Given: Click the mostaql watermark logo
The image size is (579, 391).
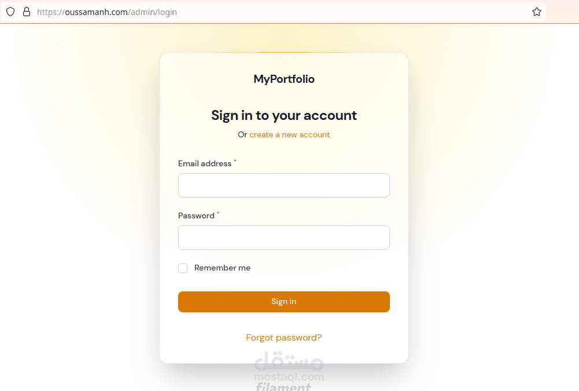Looking at the screenshot, I should point(289,362).
